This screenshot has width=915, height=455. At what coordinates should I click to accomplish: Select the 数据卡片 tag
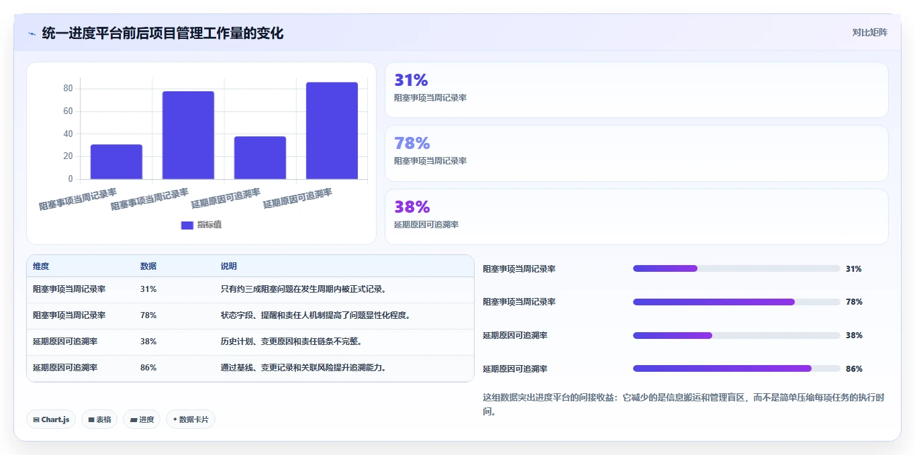191,419
